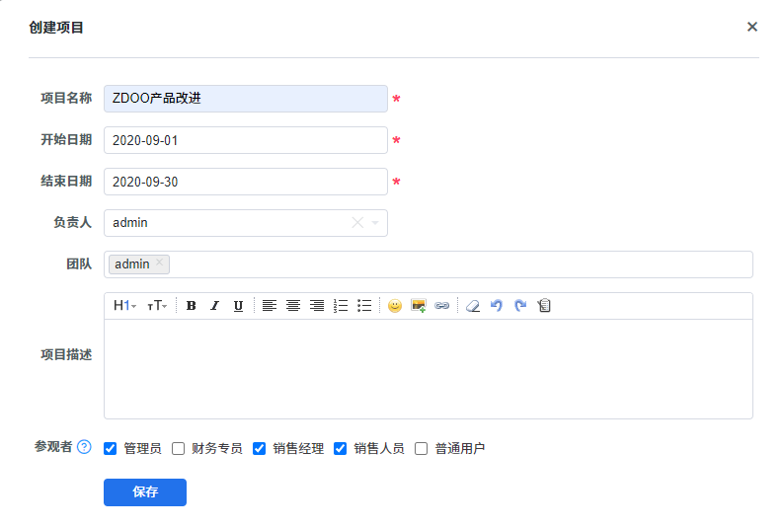Toggle bold formatting in description editor
This screenshot has width=783, height=527.
pyautogui.click(x=191, y=305)
